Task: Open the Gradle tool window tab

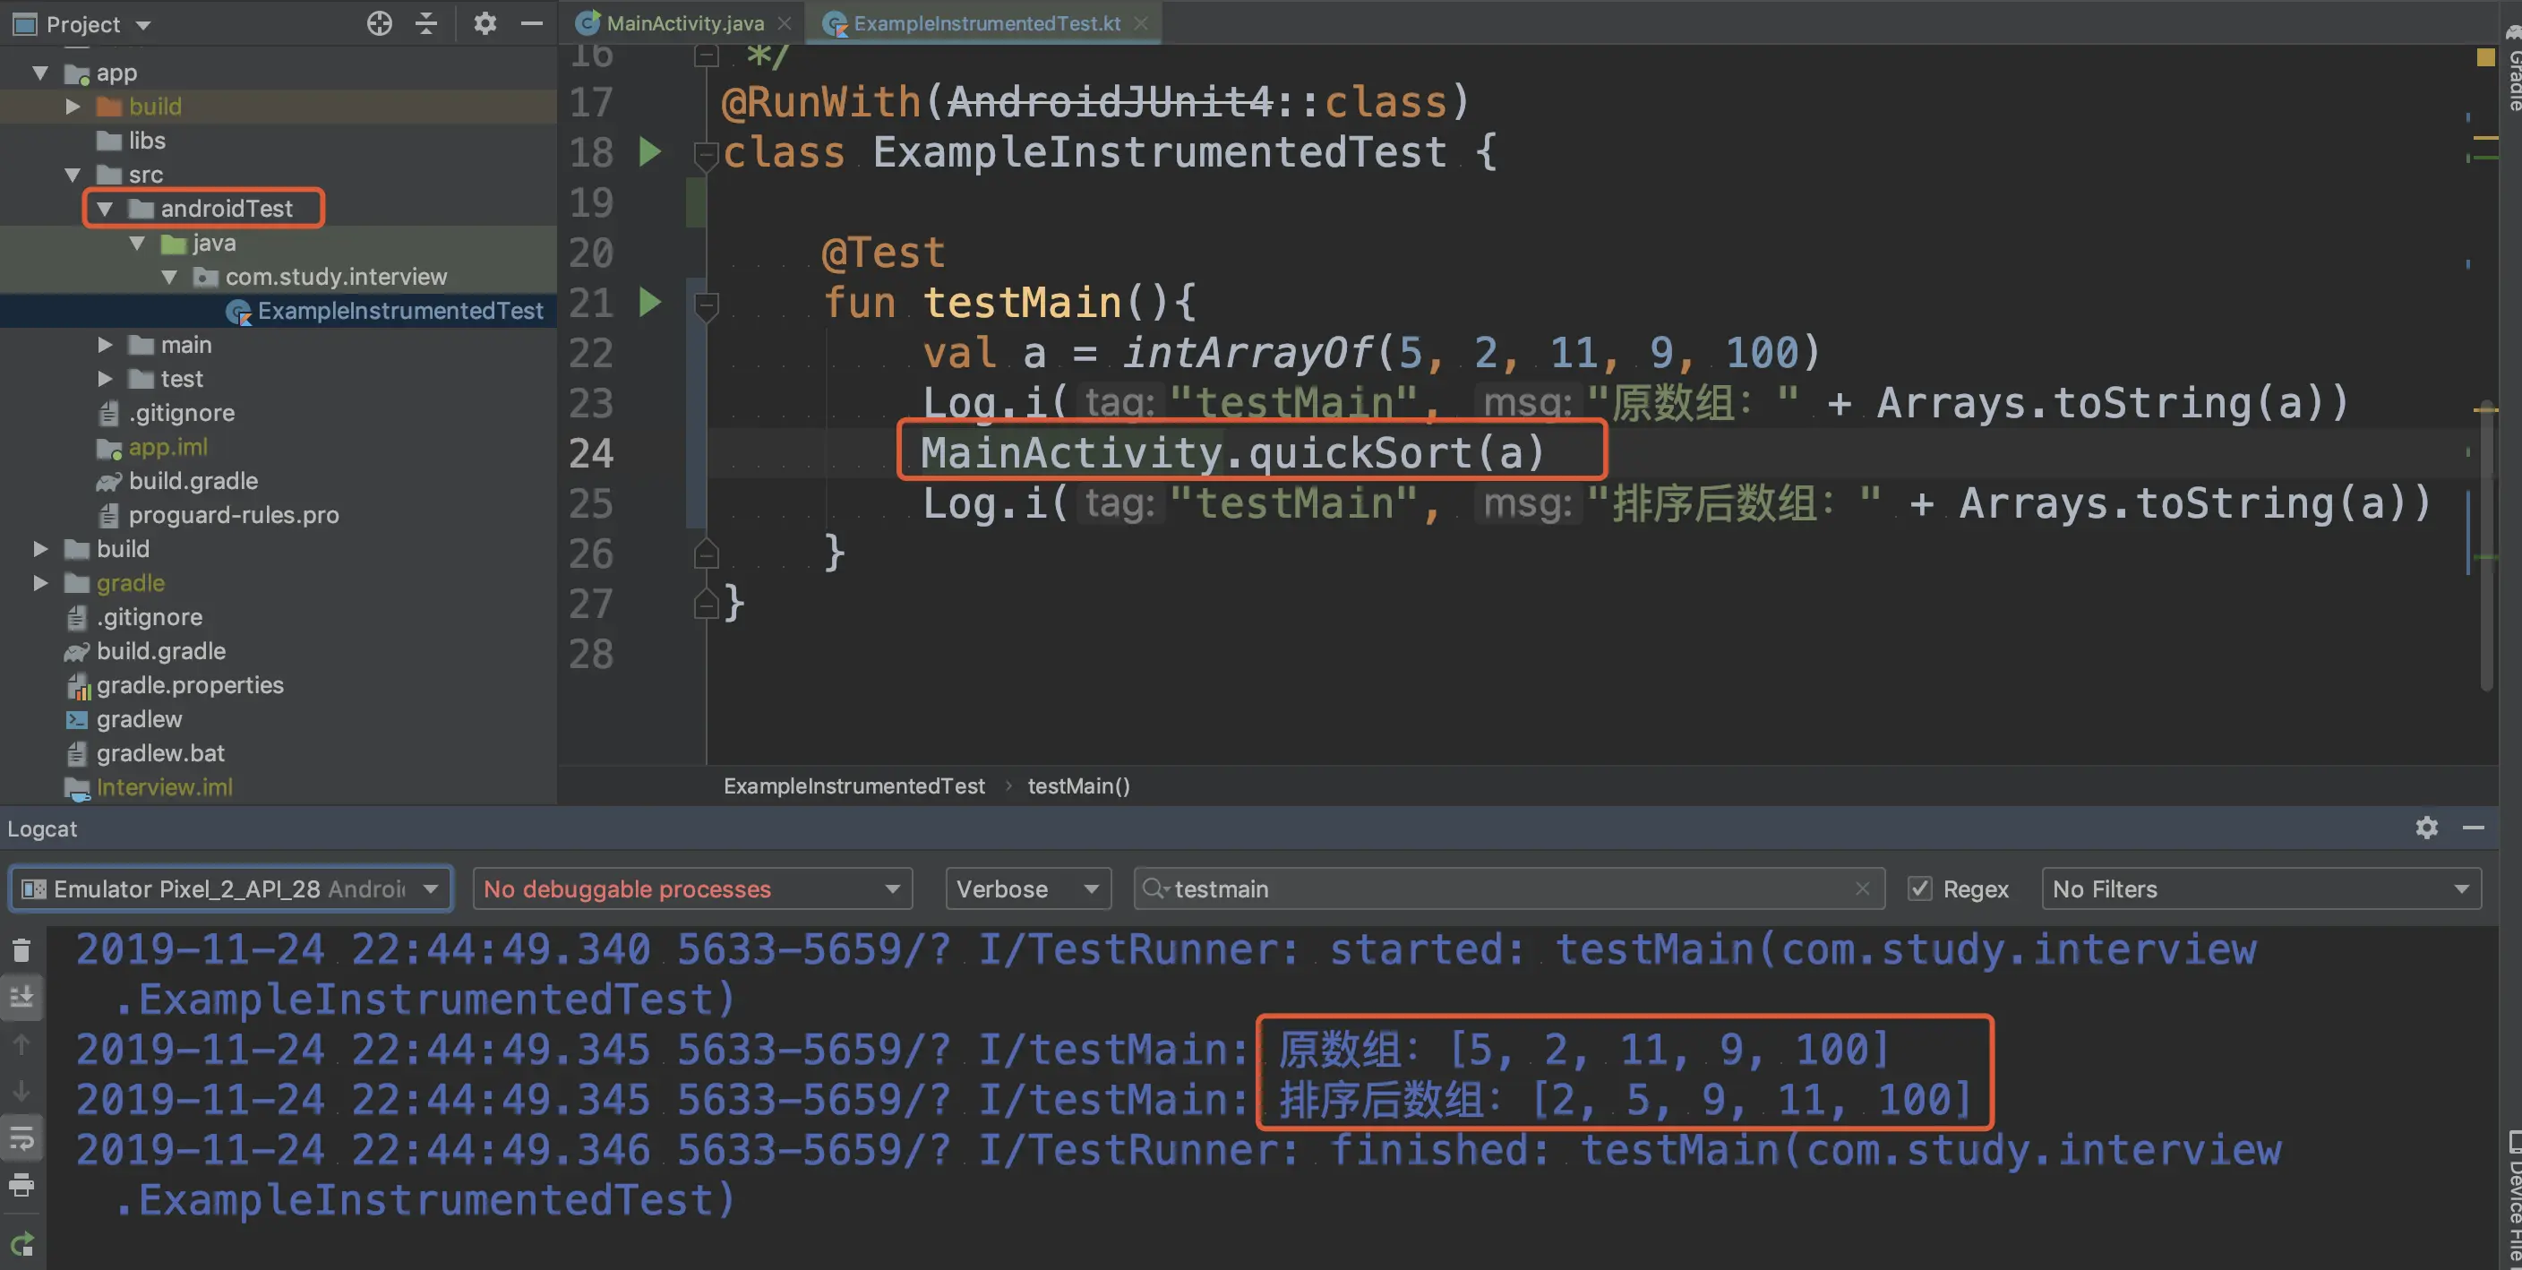Action: (2512, 69)
